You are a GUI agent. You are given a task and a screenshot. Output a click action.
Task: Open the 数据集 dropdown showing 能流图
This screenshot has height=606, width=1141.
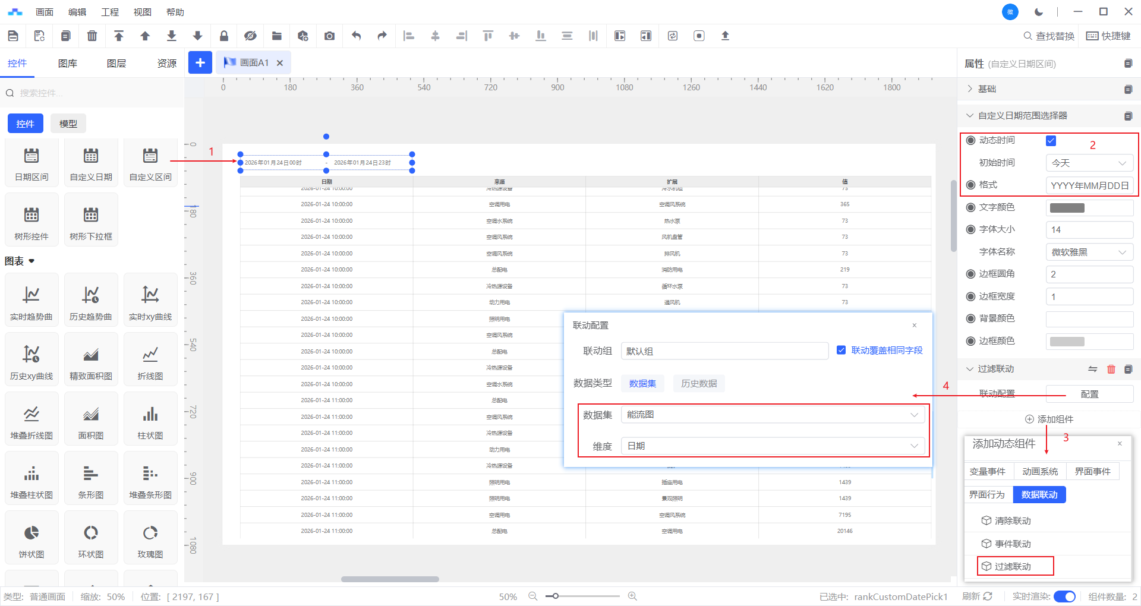click(x=772, y=415)
